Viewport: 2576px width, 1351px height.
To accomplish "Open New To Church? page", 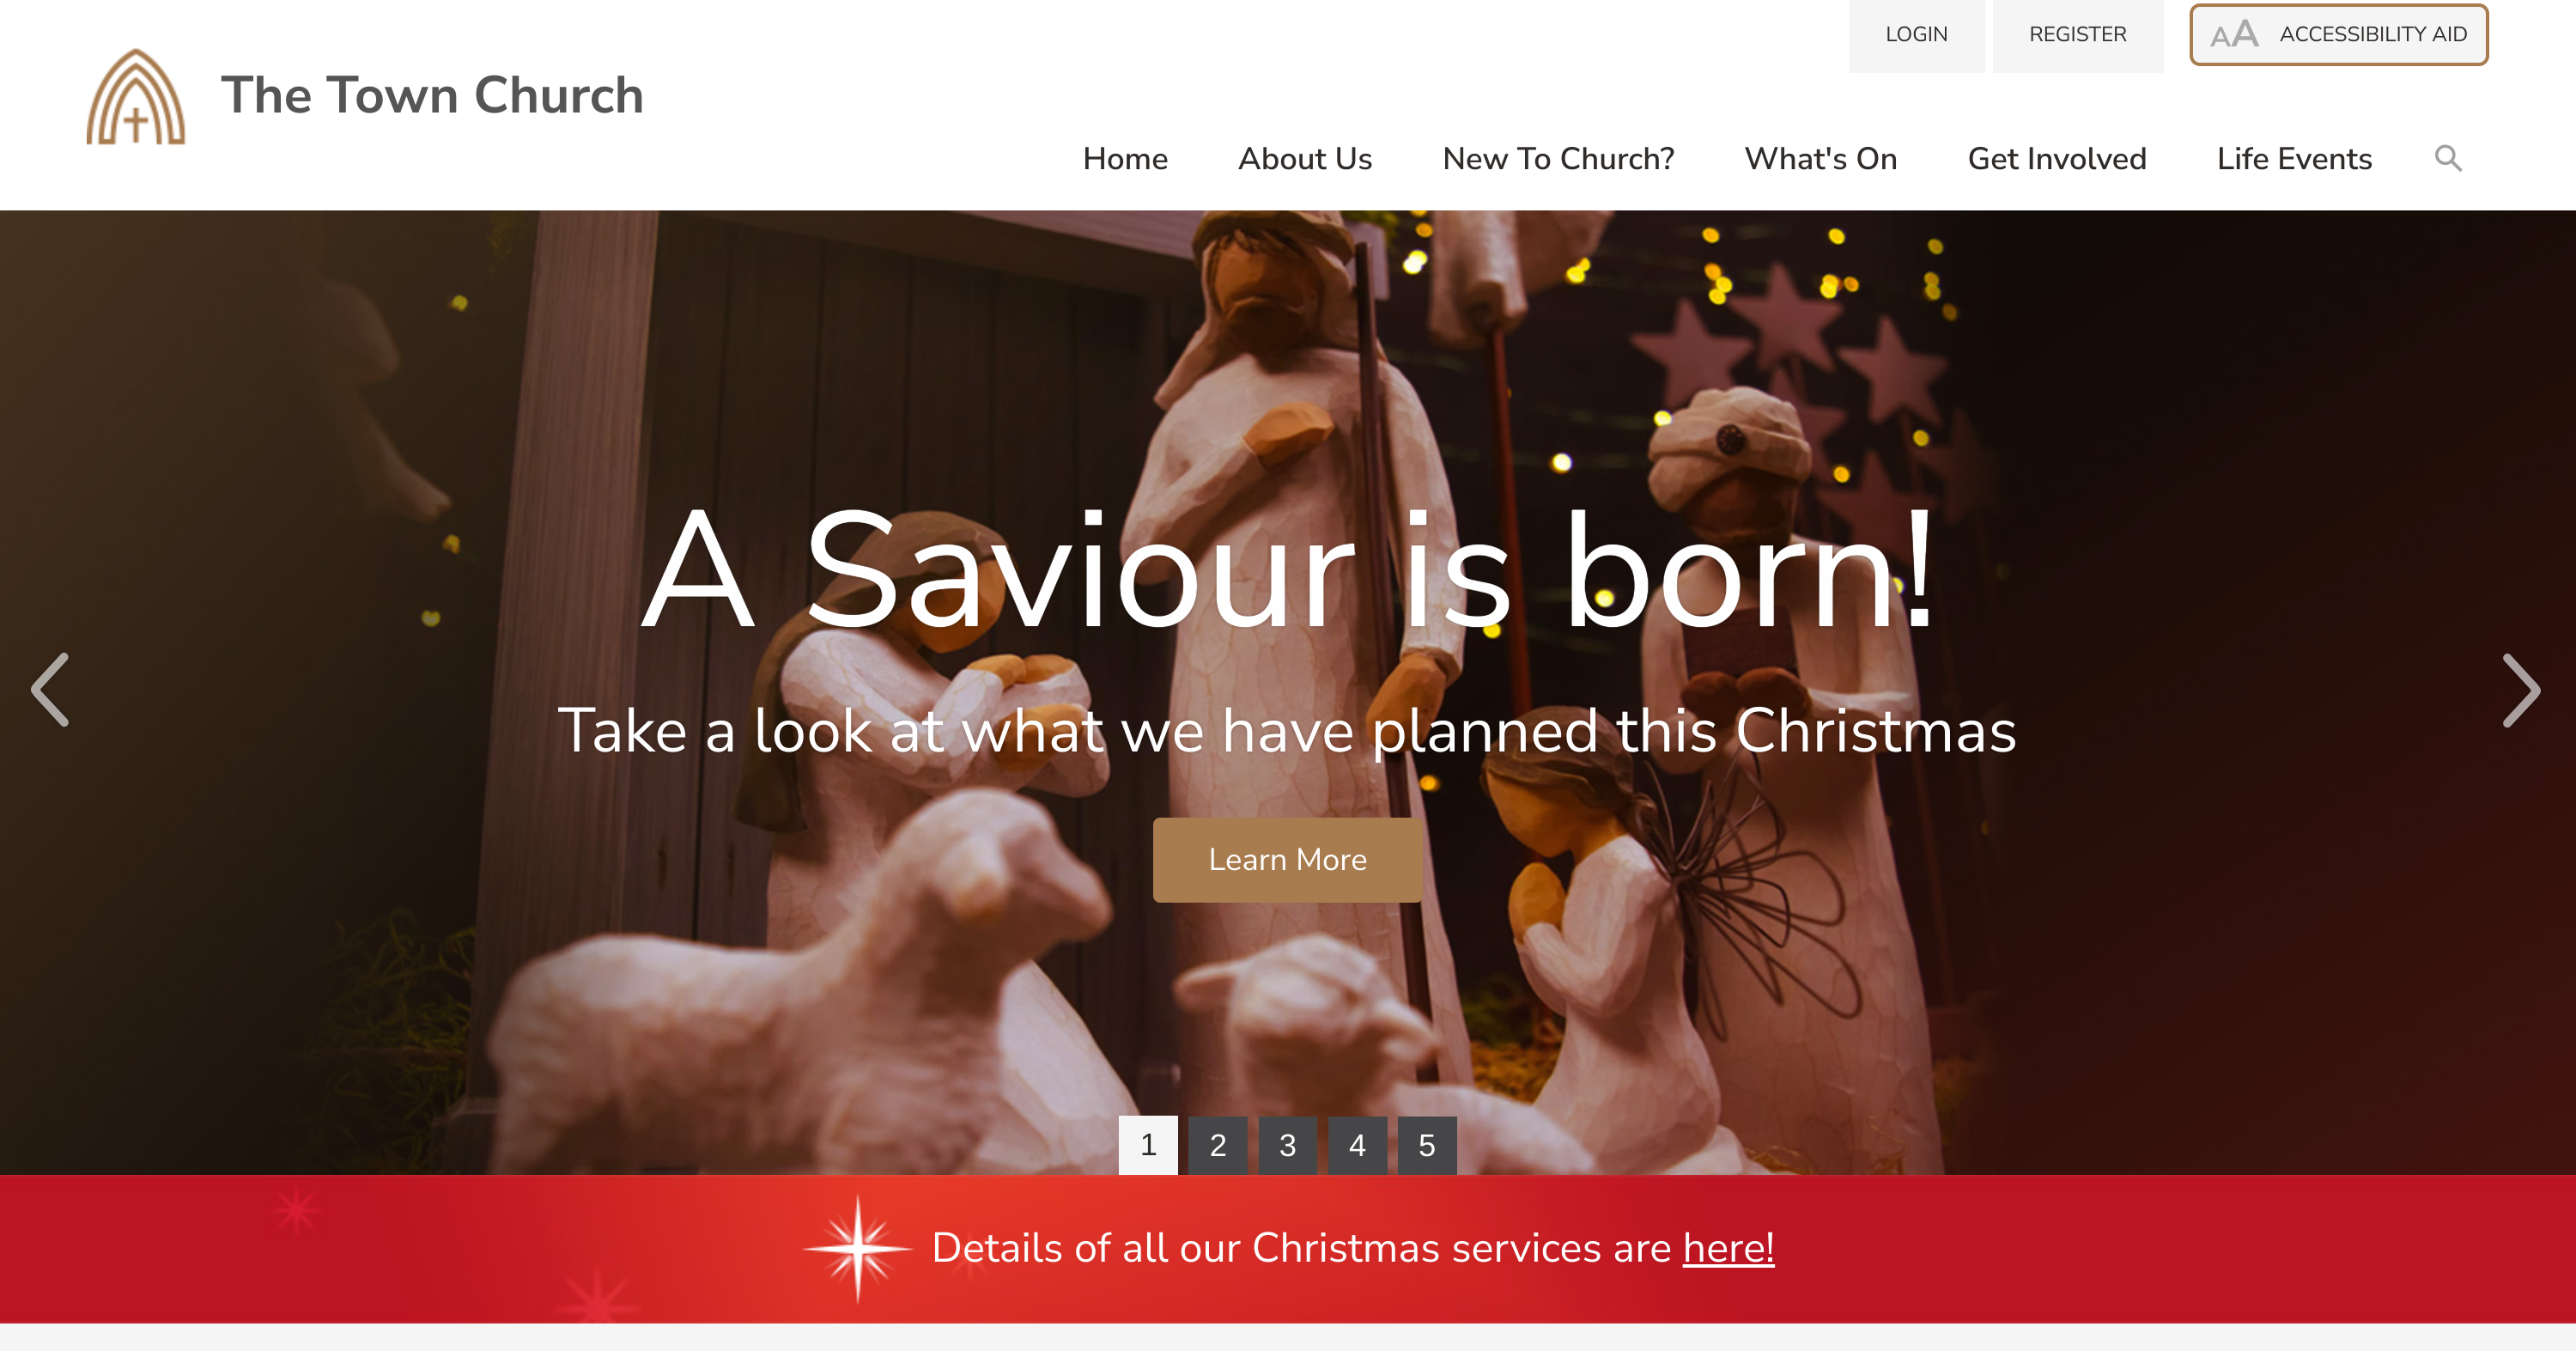I will (1558, 159).
